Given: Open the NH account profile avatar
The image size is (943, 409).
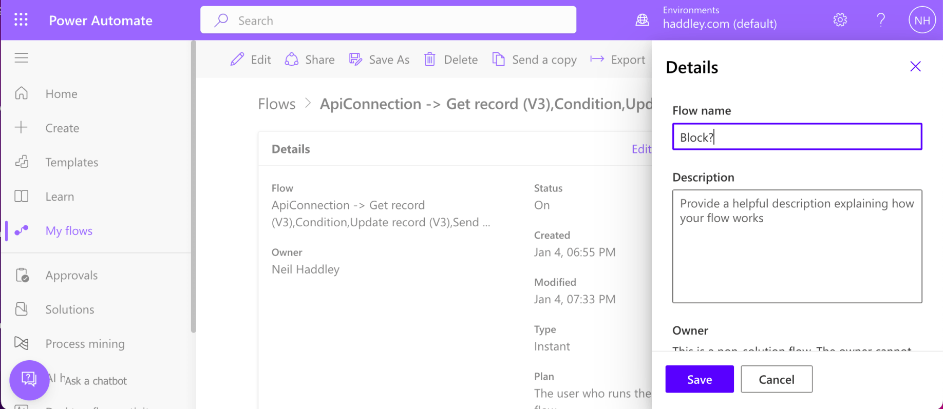Looking at the screenshot, I should (921, 20).
